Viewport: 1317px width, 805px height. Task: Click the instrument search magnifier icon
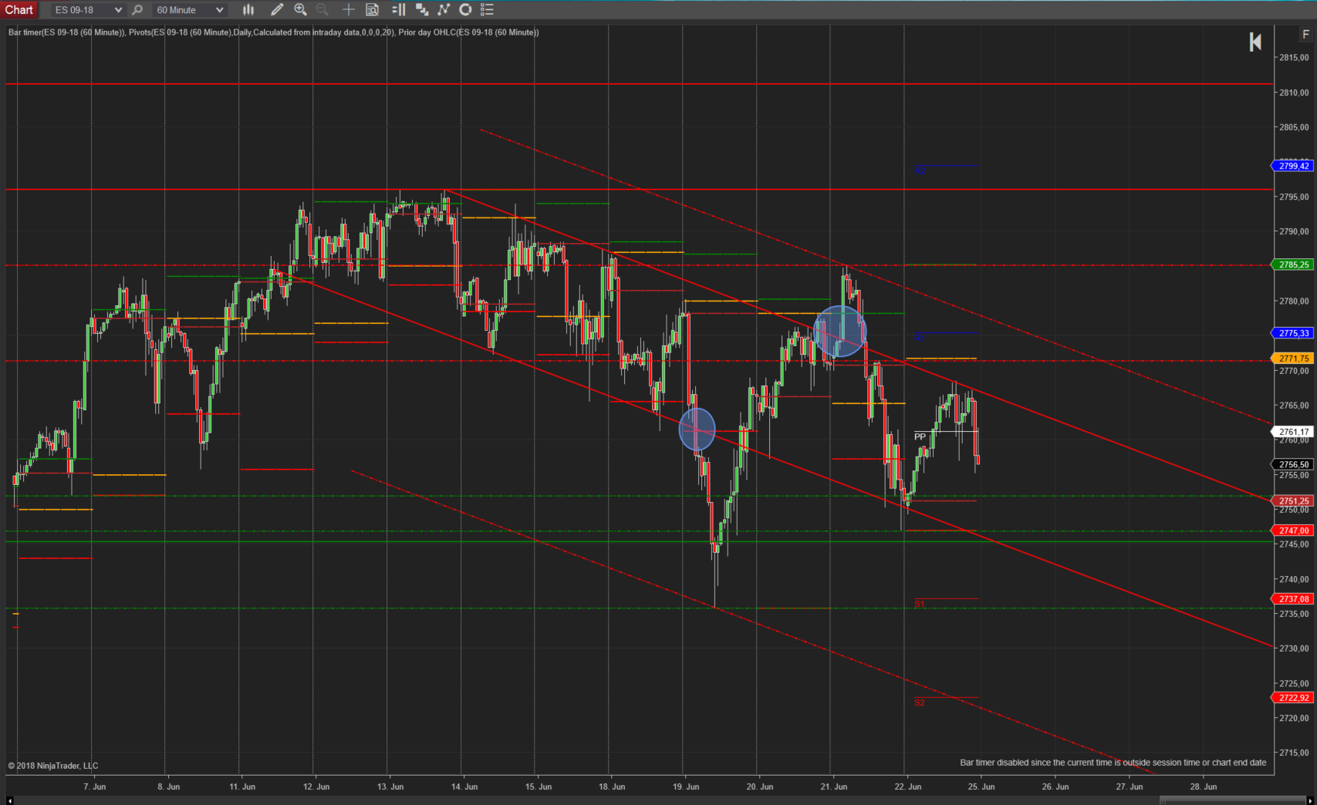click(x=137, y=10)
